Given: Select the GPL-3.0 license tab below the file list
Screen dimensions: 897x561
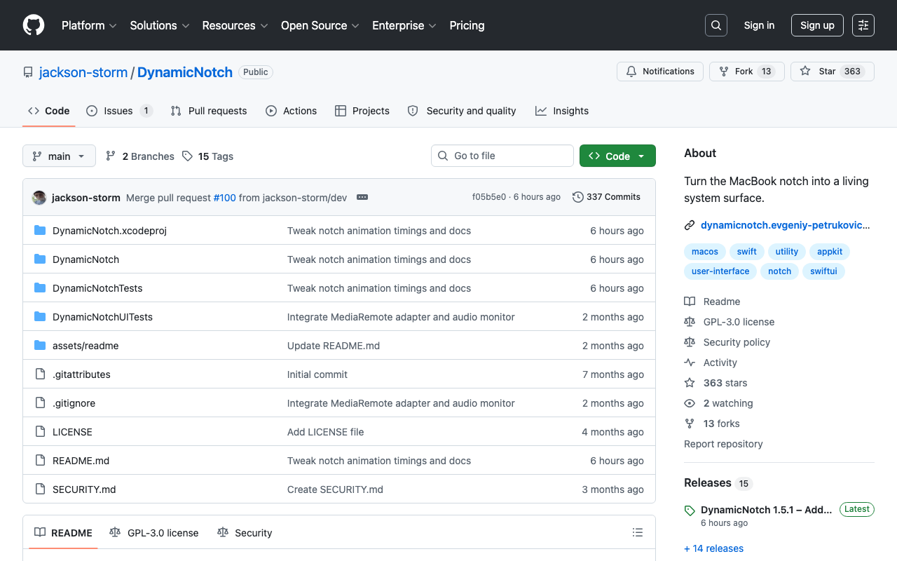Looking at the screenshot, I should tap(154, 533).
